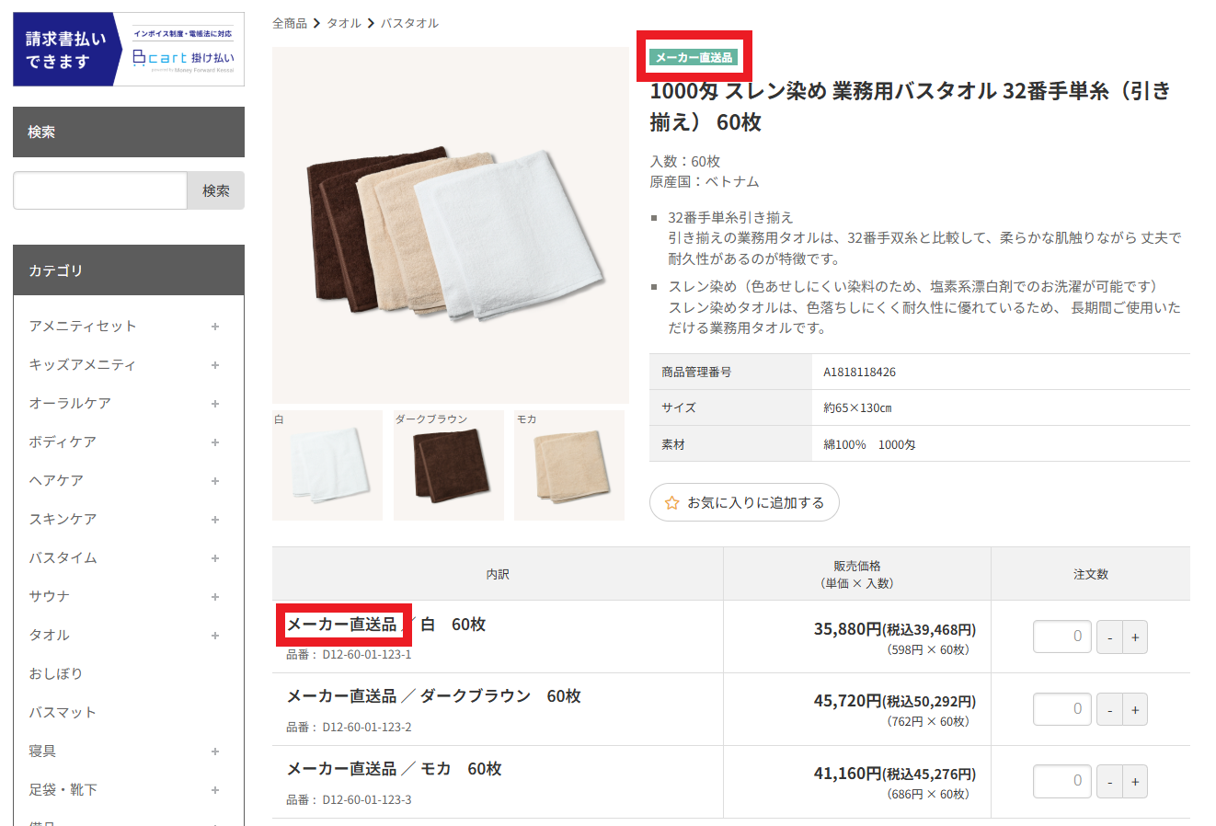Click the main towel product image
The height and width of the screenshot is (826, 1216).
pyautogui.click(x=451, y=225)
